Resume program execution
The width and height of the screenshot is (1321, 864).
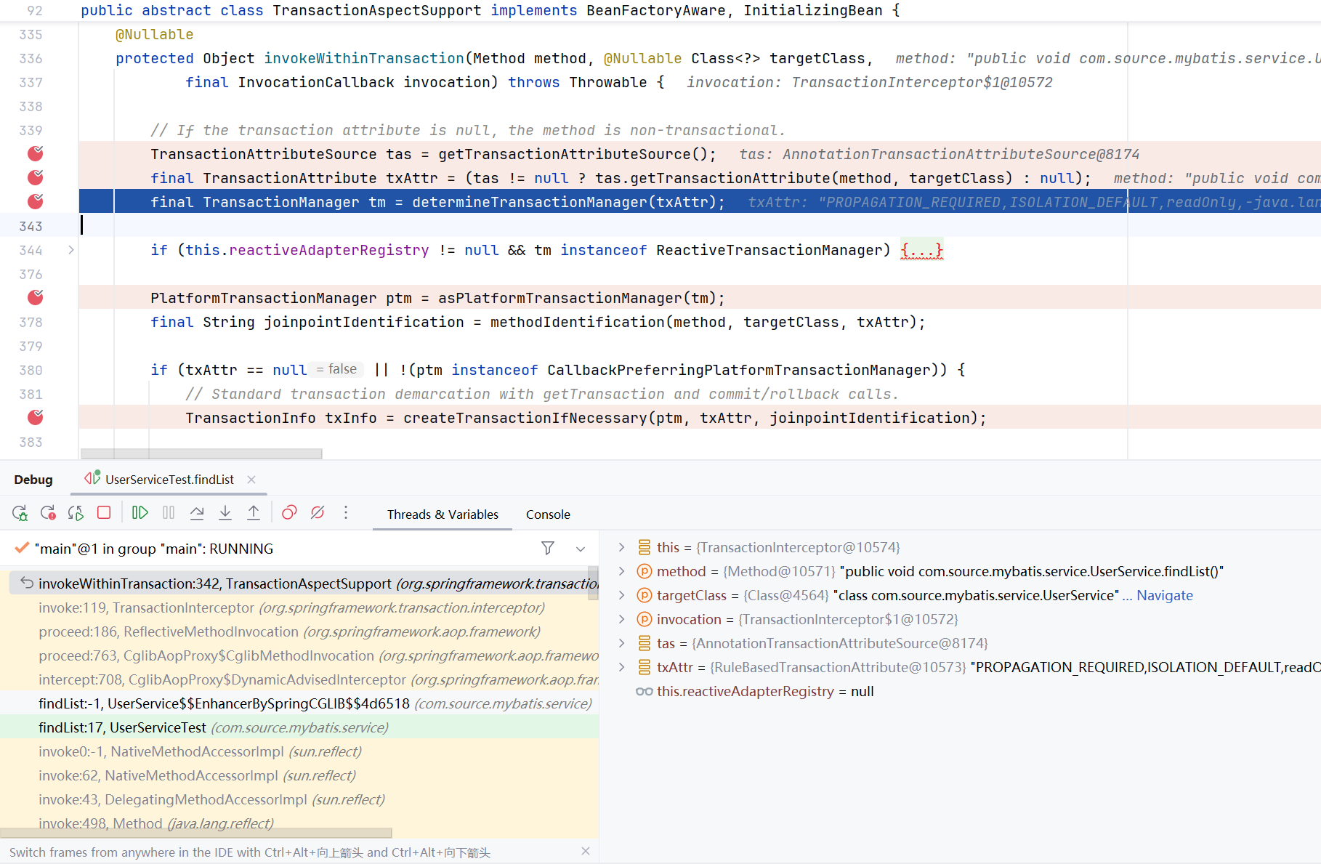140,513
